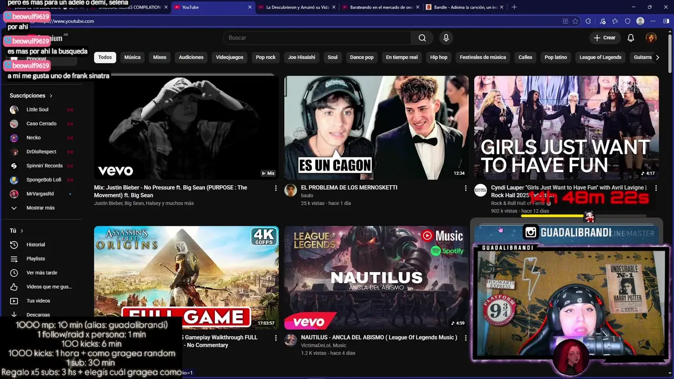Click the browser address bar

[295, 21]
